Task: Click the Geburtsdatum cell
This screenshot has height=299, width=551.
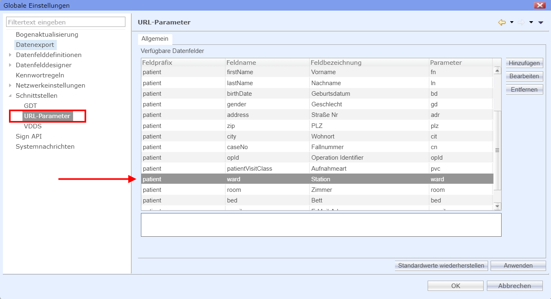Action: 369,94
